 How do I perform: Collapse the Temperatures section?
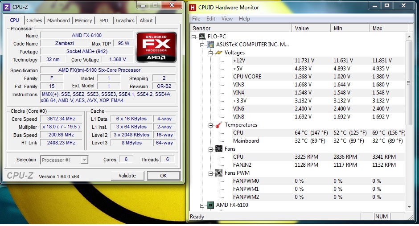click(210, 125)
